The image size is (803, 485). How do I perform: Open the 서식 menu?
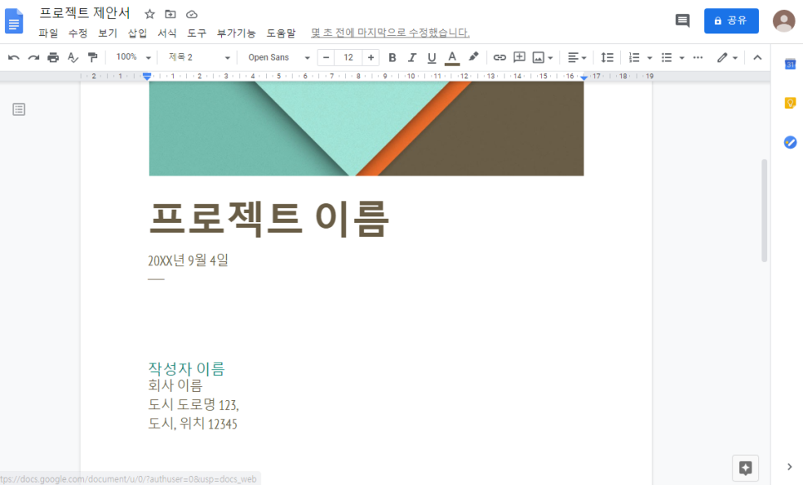click(x=167, y=33)
